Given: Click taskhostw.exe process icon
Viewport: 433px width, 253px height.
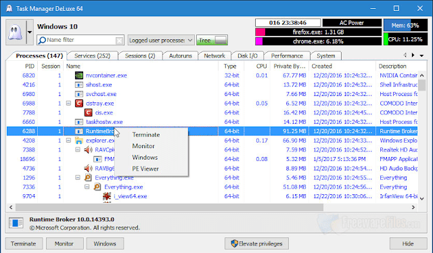Looking at the screenshot, I should coord(79,122).
